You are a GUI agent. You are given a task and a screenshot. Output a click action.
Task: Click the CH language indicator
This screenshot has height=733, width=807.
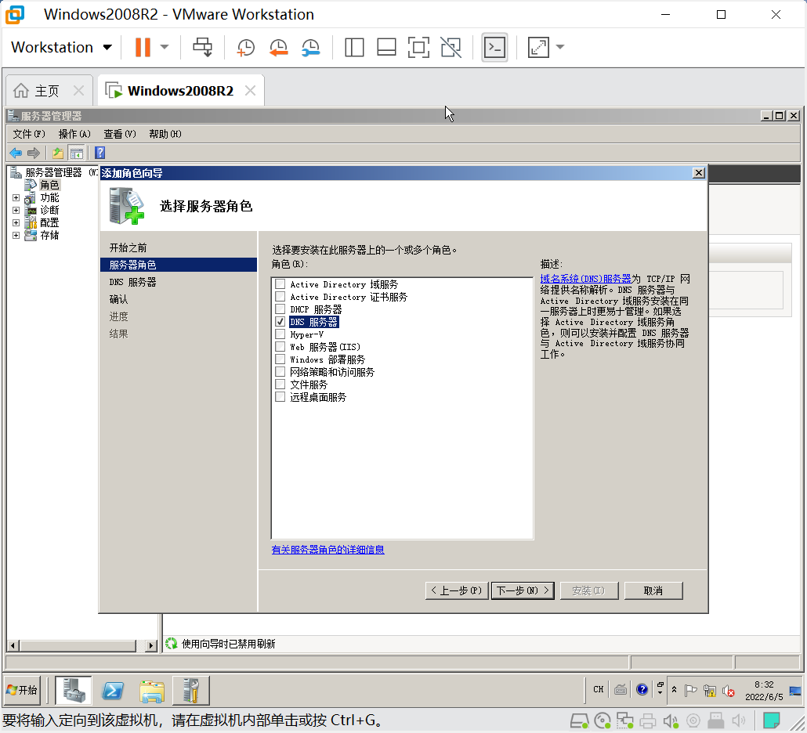(598, 690)
